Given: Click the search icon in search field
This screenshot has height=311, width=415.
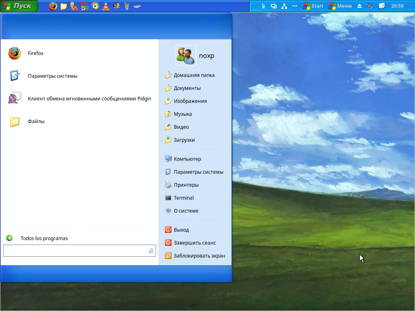Looking at the screenshot, I should pos(151,251).
